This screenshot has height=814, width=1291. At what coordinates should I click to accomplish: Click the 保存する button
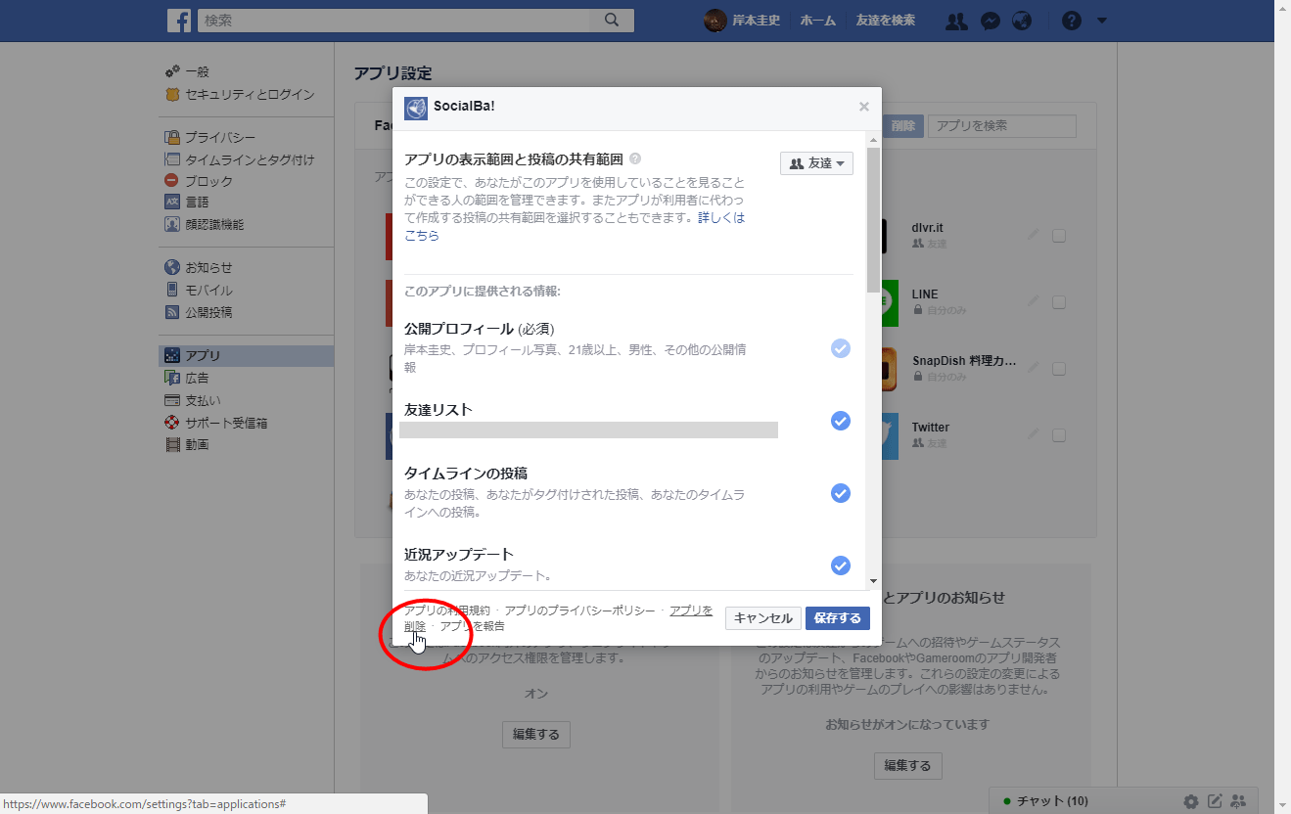pyautogui.click(x=837, y=618)
